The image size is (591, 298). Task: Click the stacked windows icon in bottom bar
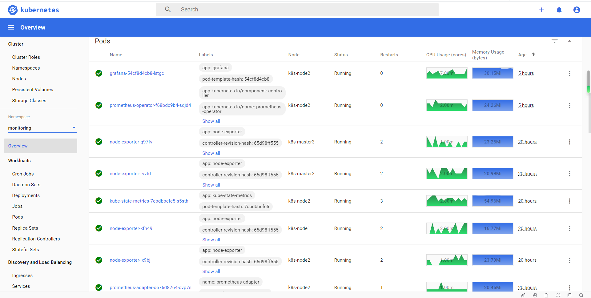point(569,295)
